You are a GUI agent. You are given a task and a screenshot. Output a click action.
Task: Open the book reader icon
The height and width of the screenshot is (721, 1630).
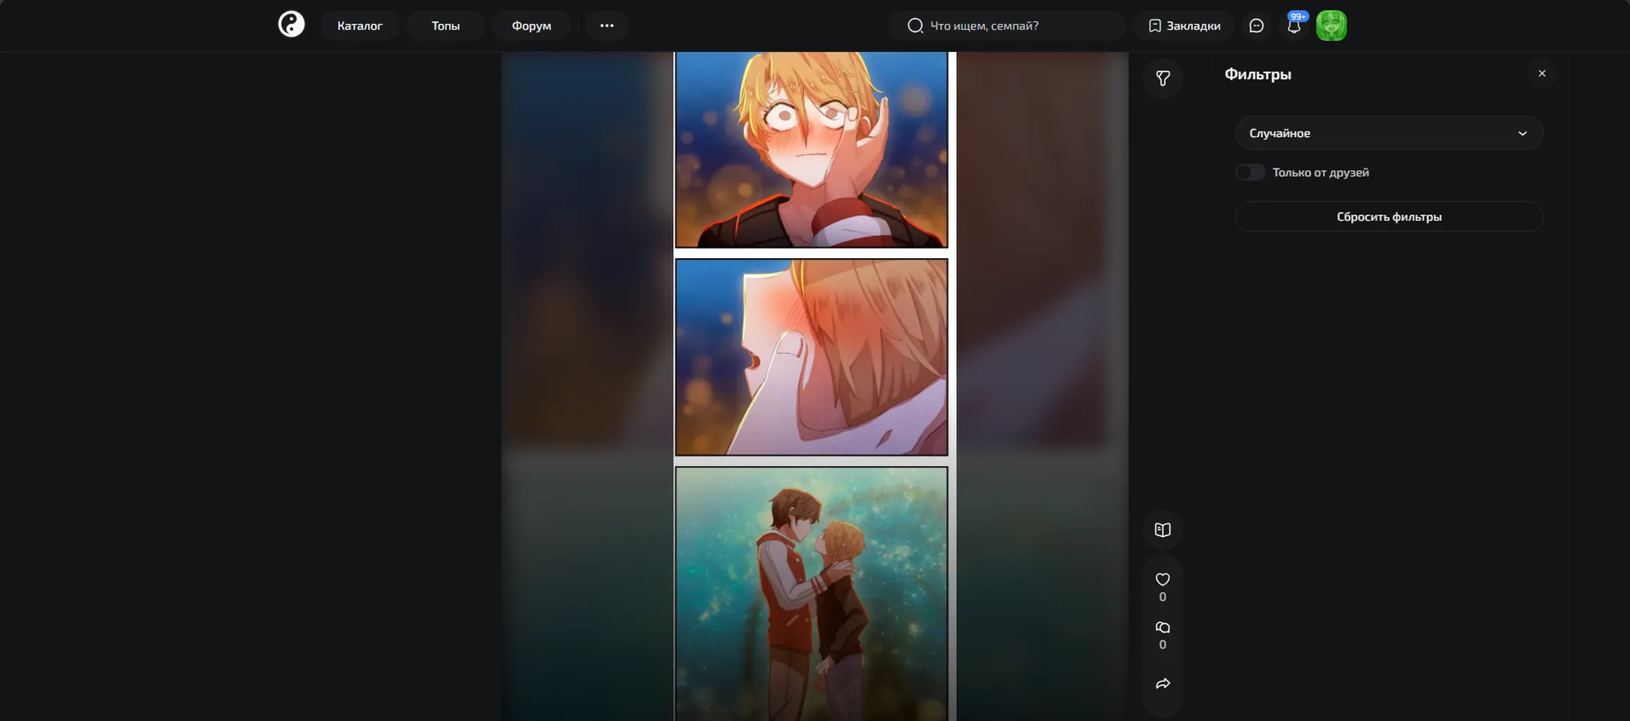click(x=1163, y=530)
